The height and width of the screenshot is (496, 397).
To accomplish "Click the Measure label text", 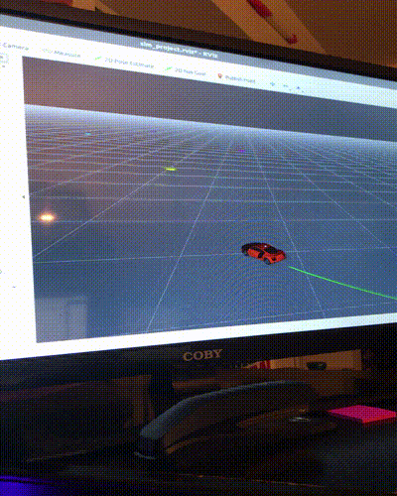I will (67, 54).
